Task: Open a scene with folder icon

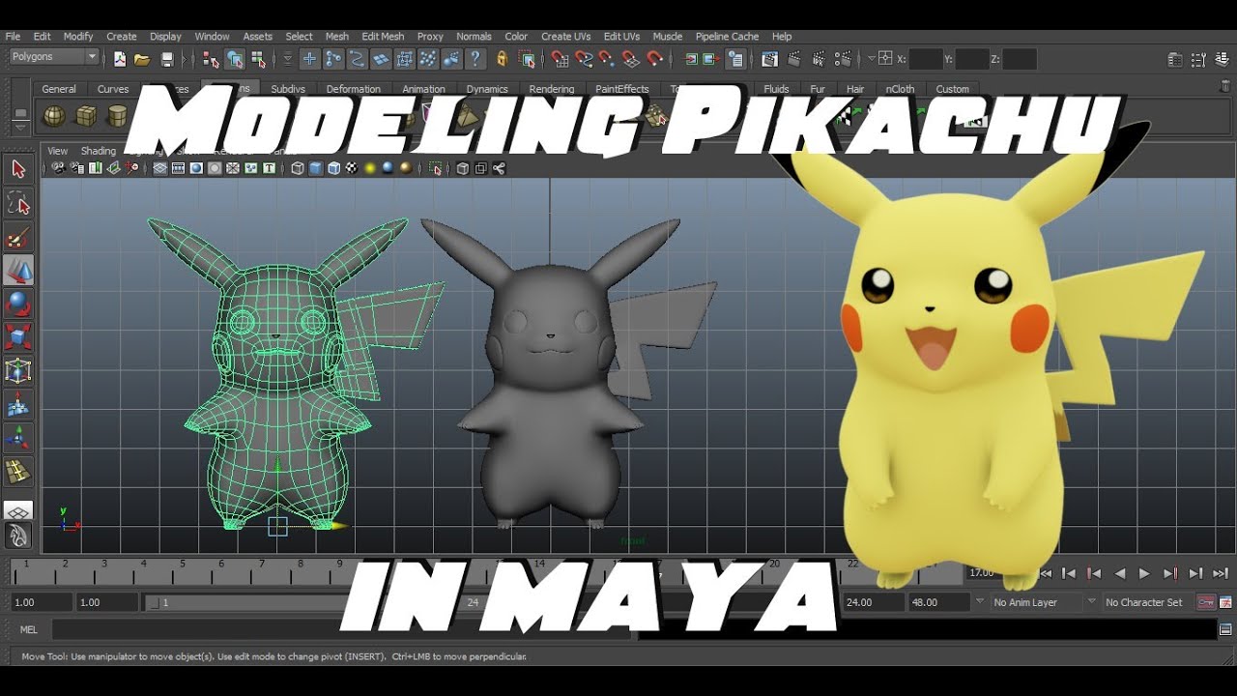Action: click(x=142, y=59)
